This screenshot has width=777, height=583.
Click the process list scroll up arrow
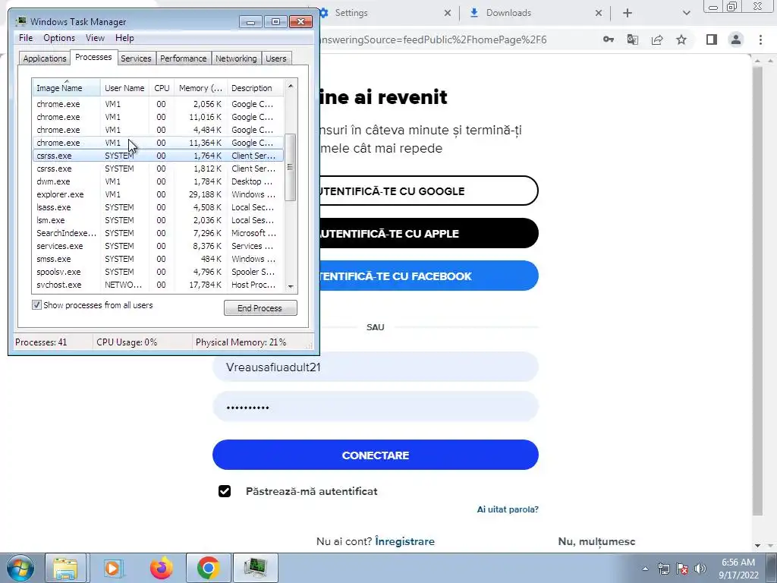click(291, 86)
